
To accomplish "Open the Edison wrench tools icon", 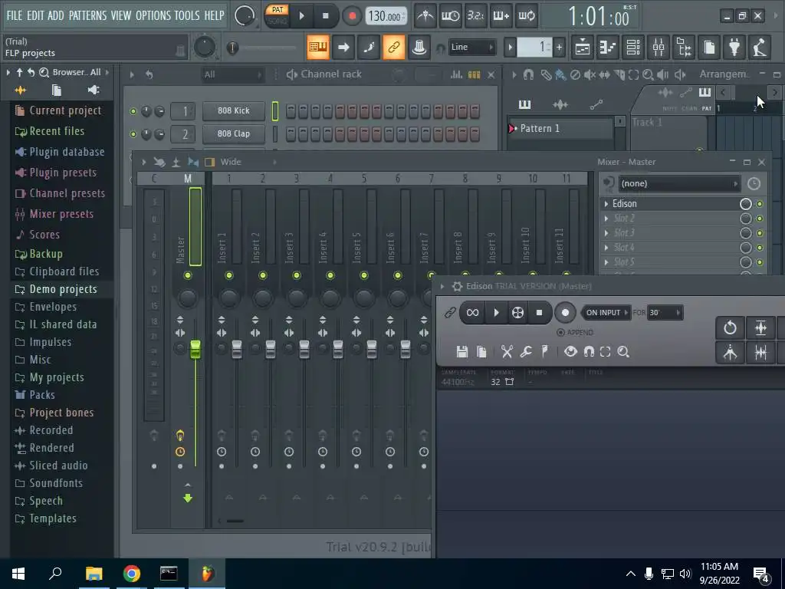I will (x=526, y=351).
